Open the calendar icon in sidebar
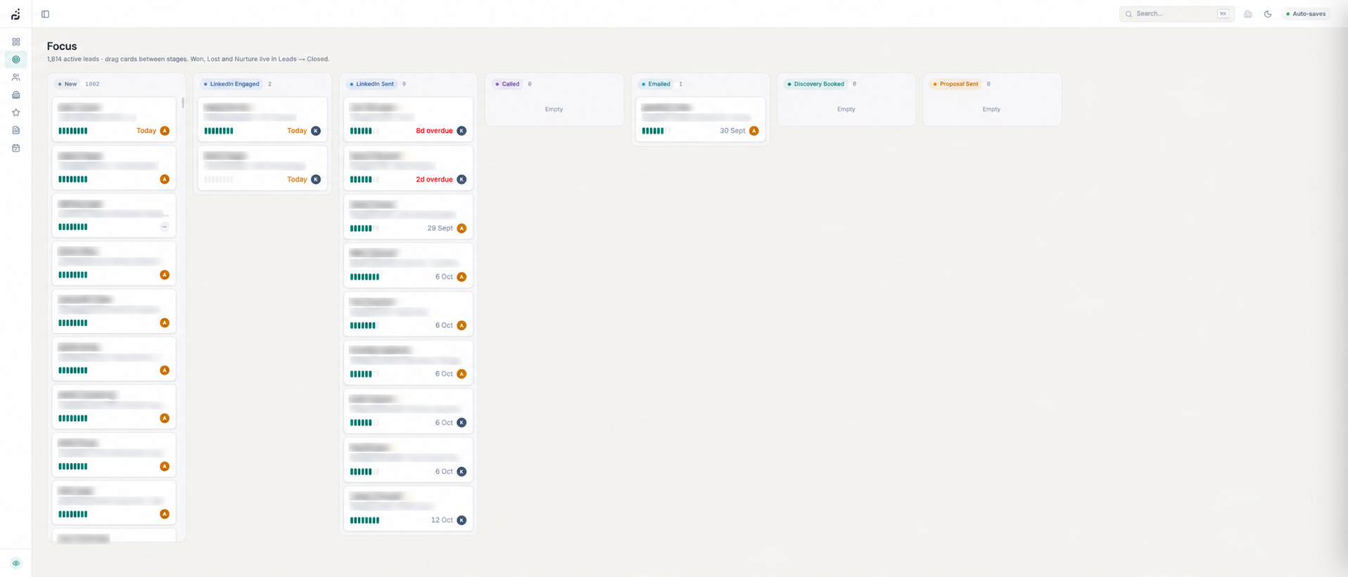Viewport: 1348px width, 577px height. (x=16, y=148)
